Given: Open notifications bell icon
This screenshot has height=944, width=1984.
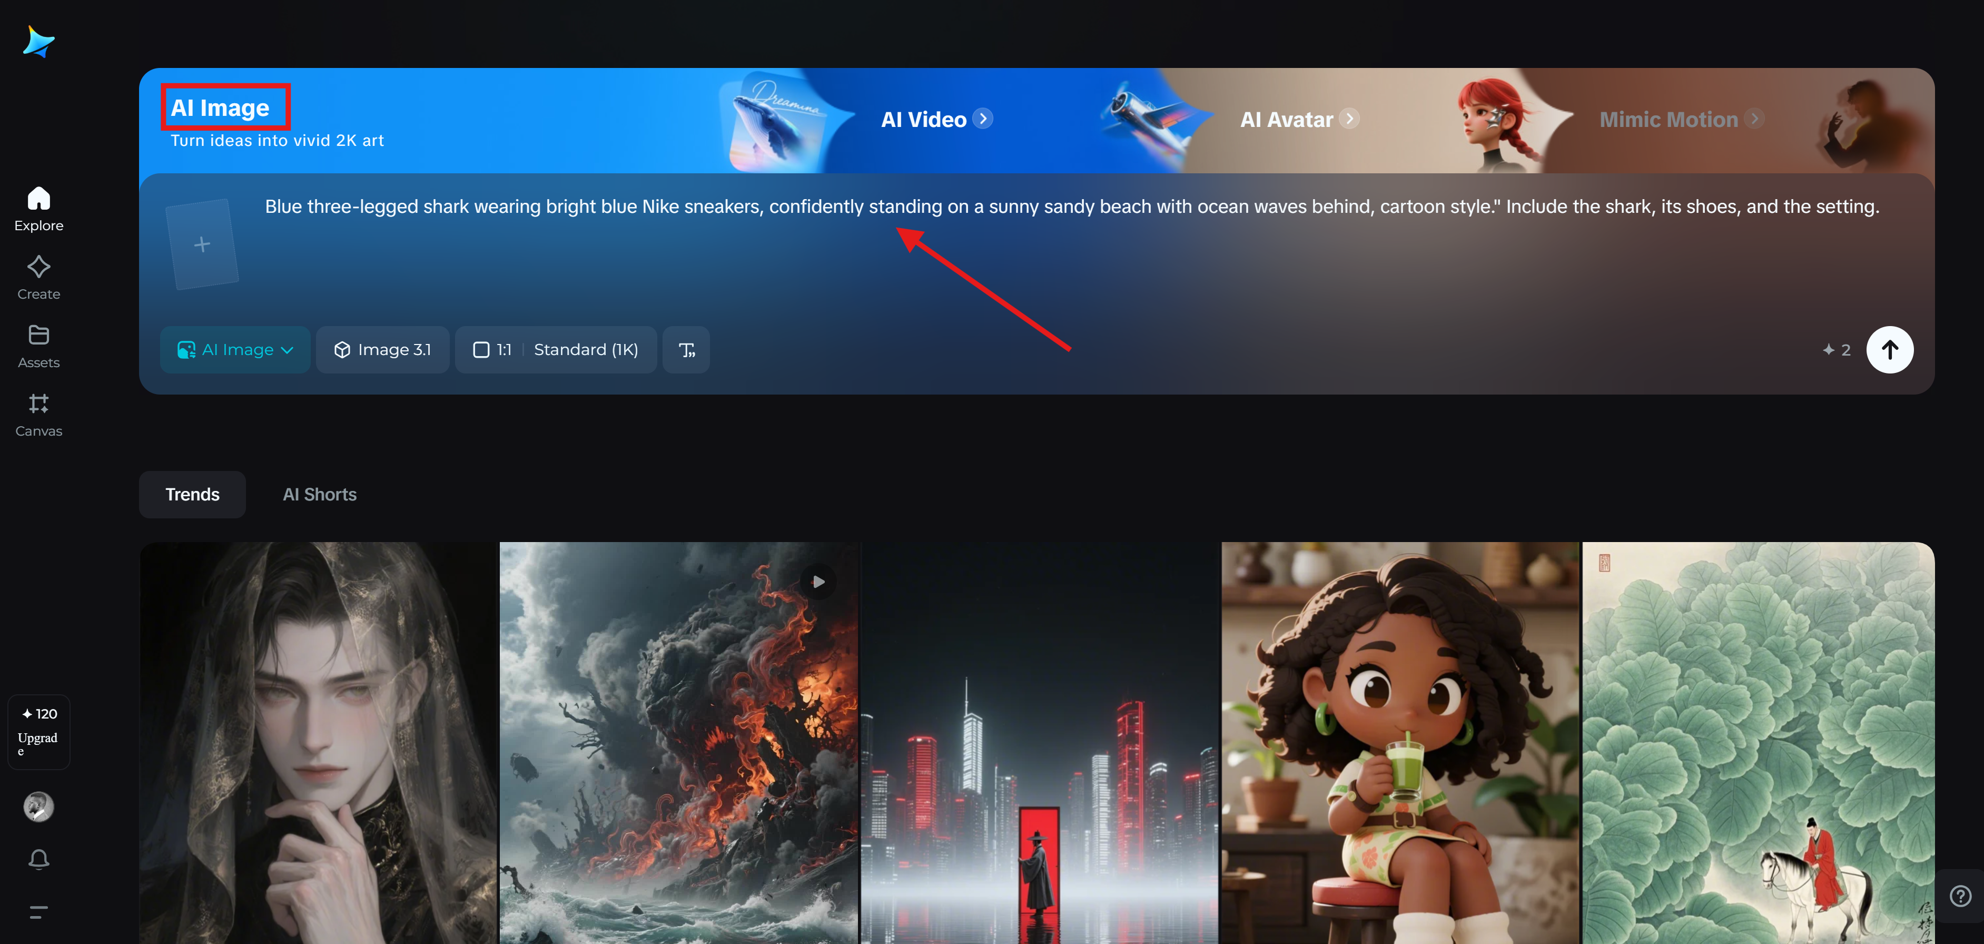Looking at the screenshot, I should 38,859.
